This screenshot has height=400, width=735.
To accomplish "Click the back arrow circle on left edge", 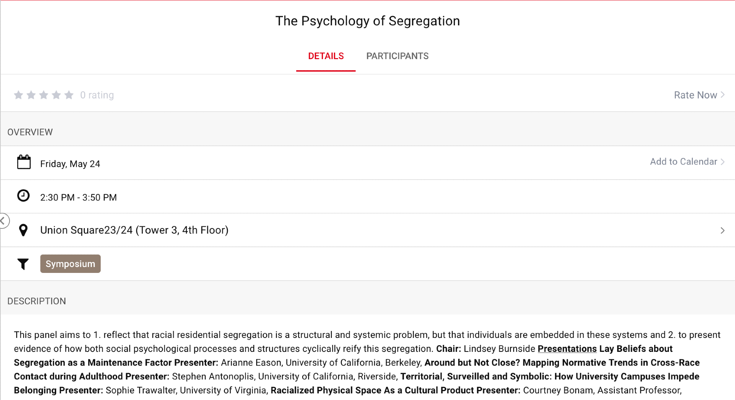I will [3, 221].
